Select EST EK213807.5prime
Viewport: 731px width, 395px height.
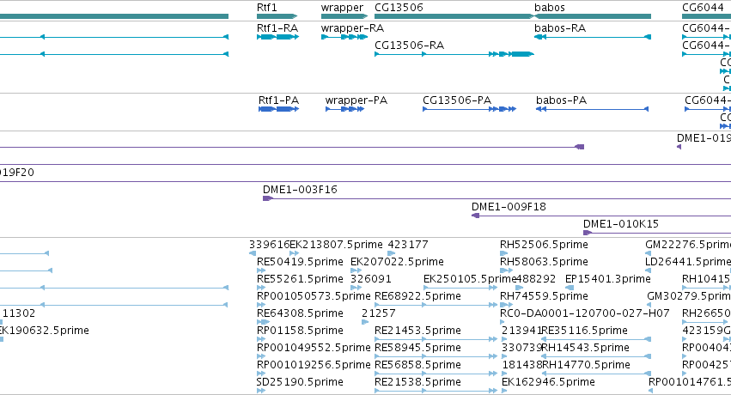336,245
